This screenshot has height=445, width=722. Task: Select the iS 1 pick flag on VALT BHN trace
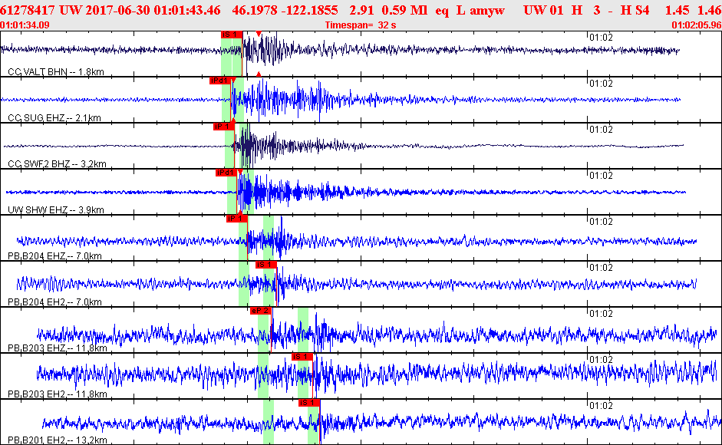click(232, 35)
